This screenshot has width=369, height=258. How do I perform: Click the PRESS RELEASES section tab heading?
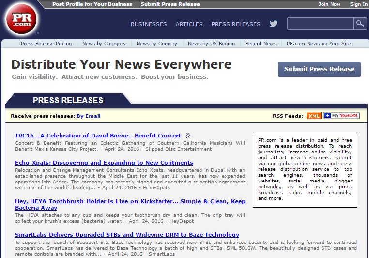(68, 100)
